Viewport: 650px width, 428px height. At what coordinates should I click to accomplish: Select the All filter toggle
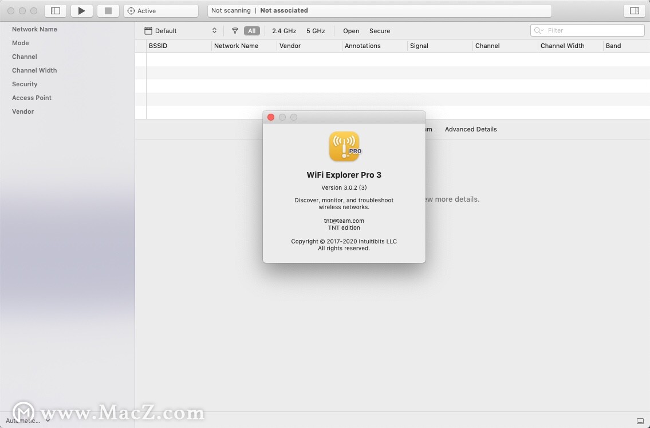[x=251, y=31]
